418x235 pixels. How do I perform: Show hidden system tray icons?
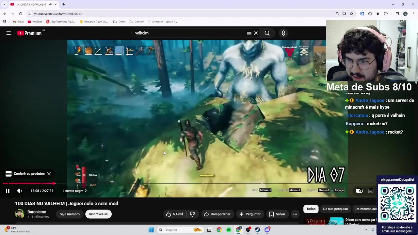point(366,230)
